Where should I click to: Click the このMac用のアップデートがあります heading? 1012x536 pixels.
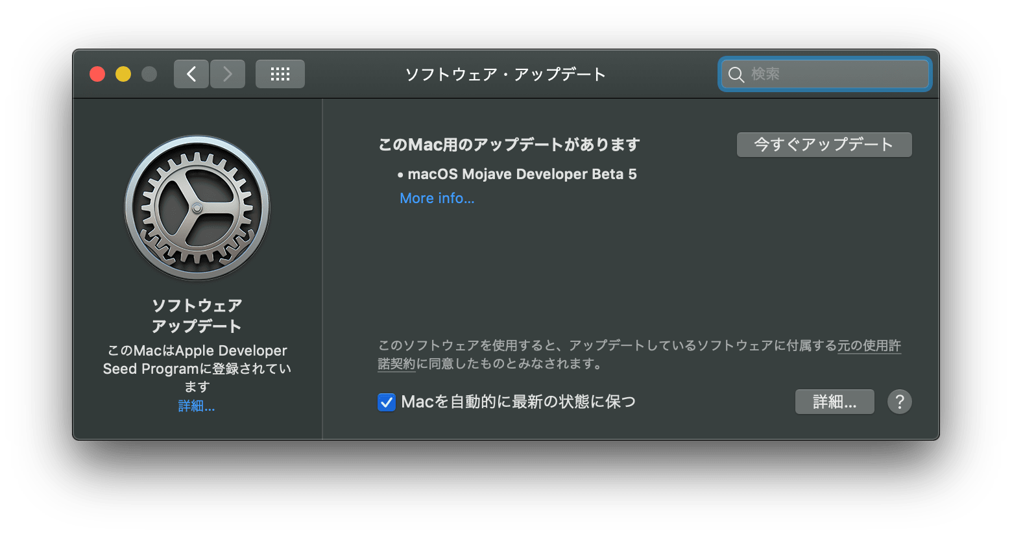coord(509,145)
